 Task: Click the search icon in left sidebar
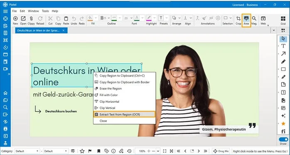coord(5,107)
